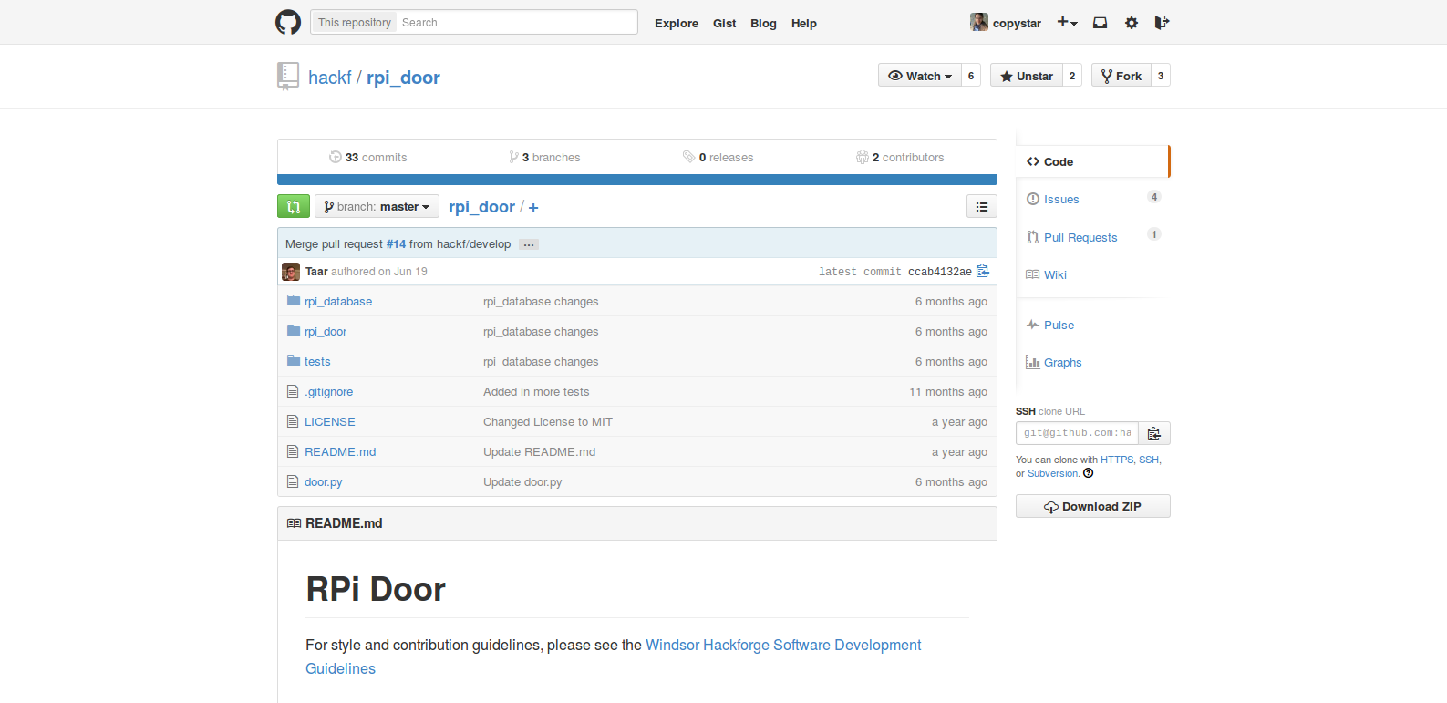Toggle the file list view icon

[x=982, y=206]
